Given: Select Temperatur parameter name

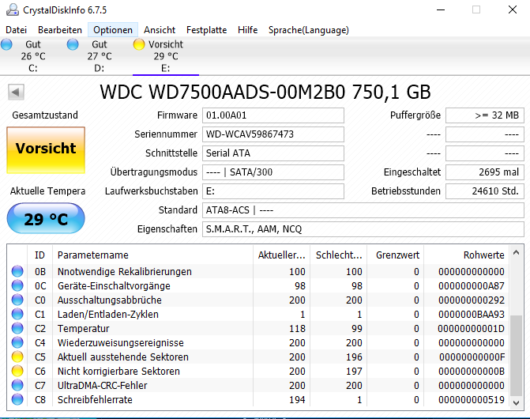Looking at the screenshot, I should (x=83, y=328).
